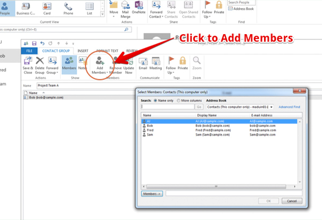Click the Meeting icon

155,62
